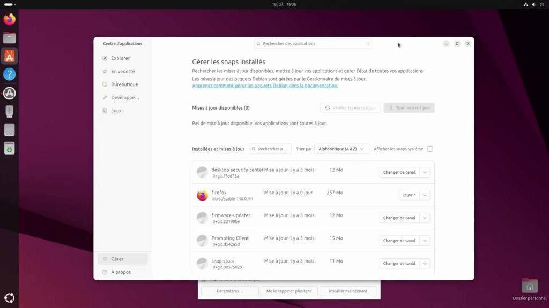Click the Firefox icon in installed snaps list

click(x=202, y=195)
